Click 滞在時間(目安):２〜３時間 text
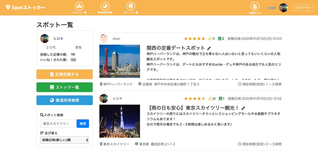The height and width of the screenshot is (163, 318). coord(260,144)
